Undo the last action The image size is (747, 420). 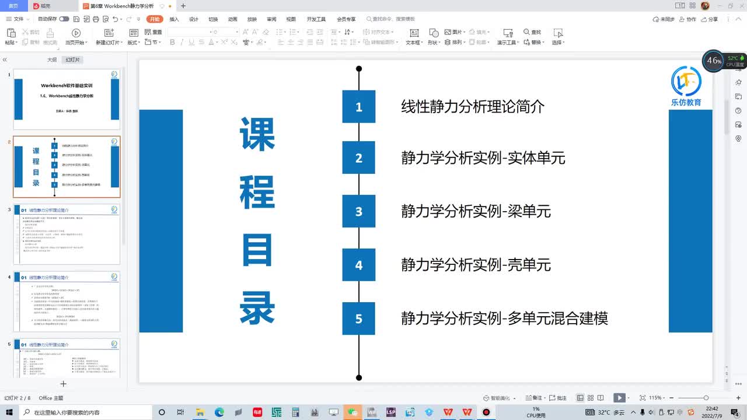coord(115,19)
